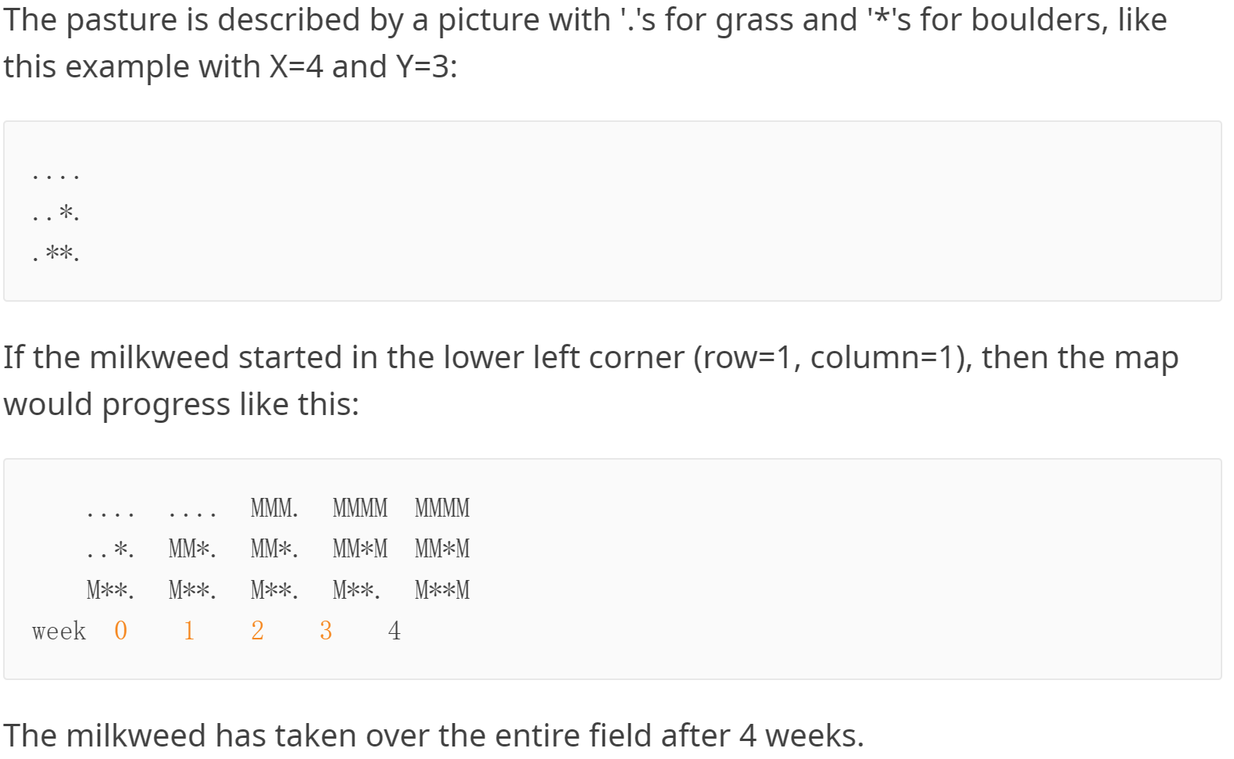Click the text "X=4 and Y=3:"
Viewport: 1234px width, 759px height.
[x=363, y=67]
